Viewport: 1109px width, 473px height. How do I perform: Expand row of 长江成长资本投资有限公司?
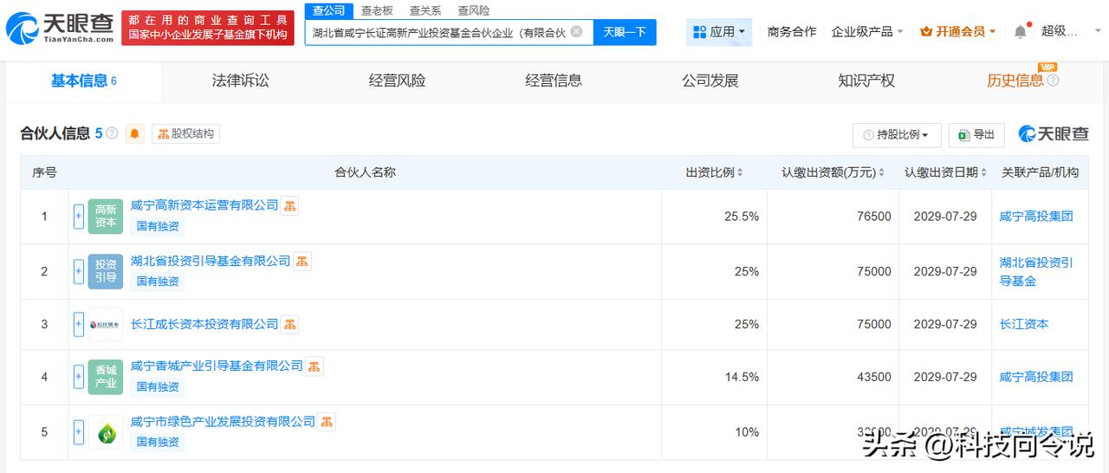tap(79, 325)
